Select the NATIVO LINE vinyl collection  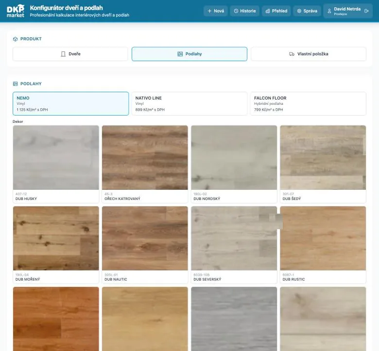point(189,103)
